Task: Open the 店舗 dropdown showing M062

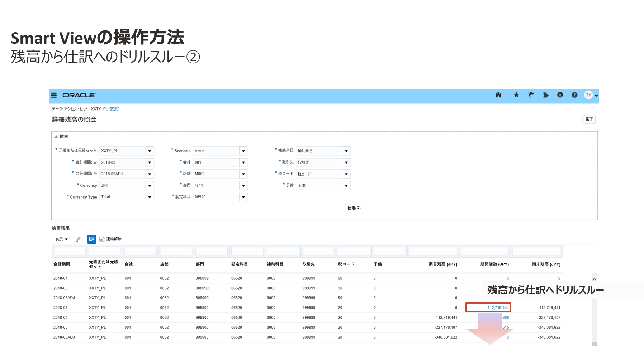Action: (243, 174)
